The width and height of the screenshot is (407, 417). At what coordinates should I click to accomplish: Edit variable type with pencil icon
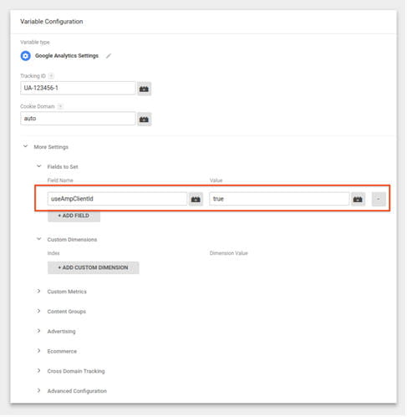click(x=109, y=56)
